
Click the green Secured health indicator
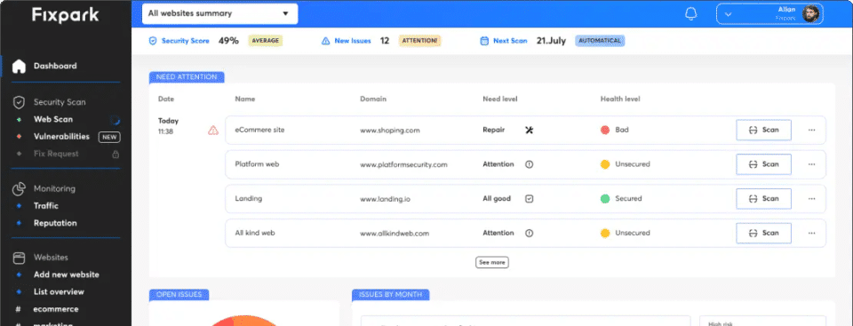(605, 199)
